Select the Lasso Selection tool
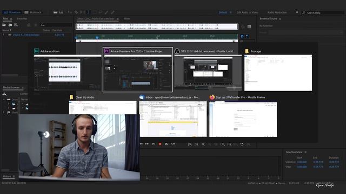The image size is (346, 194). (101, 12)
